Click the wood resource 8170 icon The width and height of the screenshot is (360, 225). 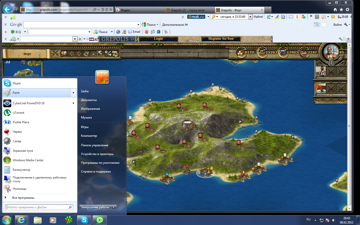(241, 52)
